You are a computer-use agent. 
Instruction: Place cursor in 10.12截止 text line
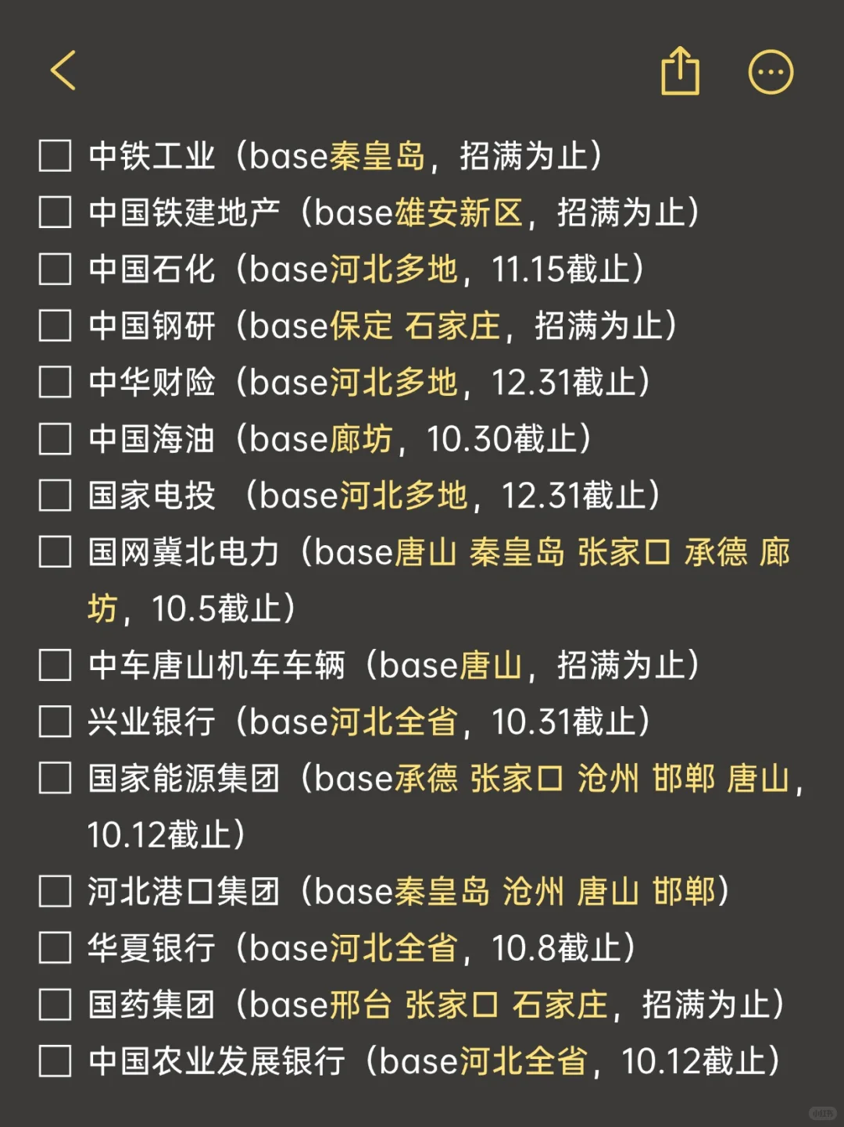[x=166, y=835]
